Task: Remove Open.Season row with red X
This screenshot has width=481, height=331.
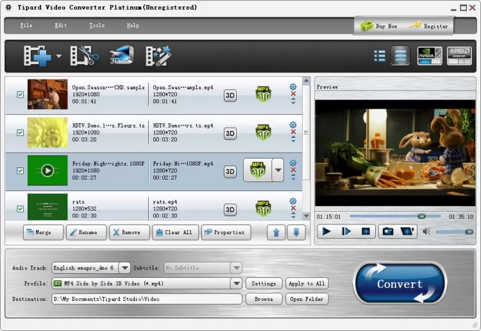Action: pyautogui.click(x=293, y=94)
